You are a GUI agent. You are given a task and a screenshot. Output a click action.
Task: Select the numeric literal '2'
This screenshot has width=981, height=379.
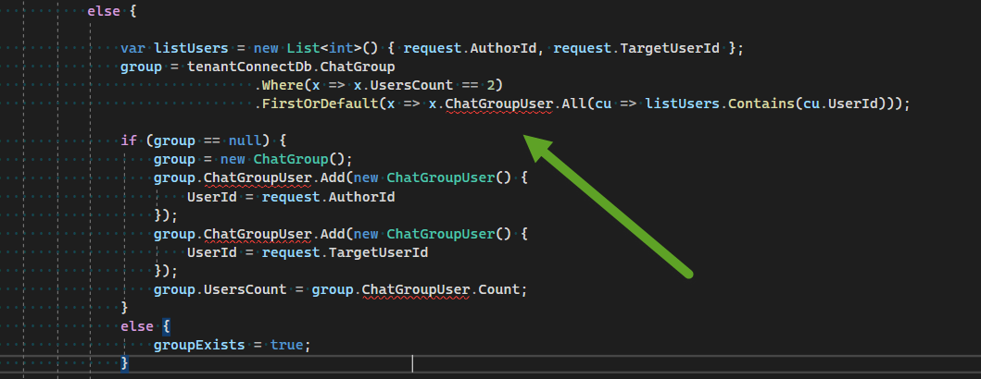point(490,85)
